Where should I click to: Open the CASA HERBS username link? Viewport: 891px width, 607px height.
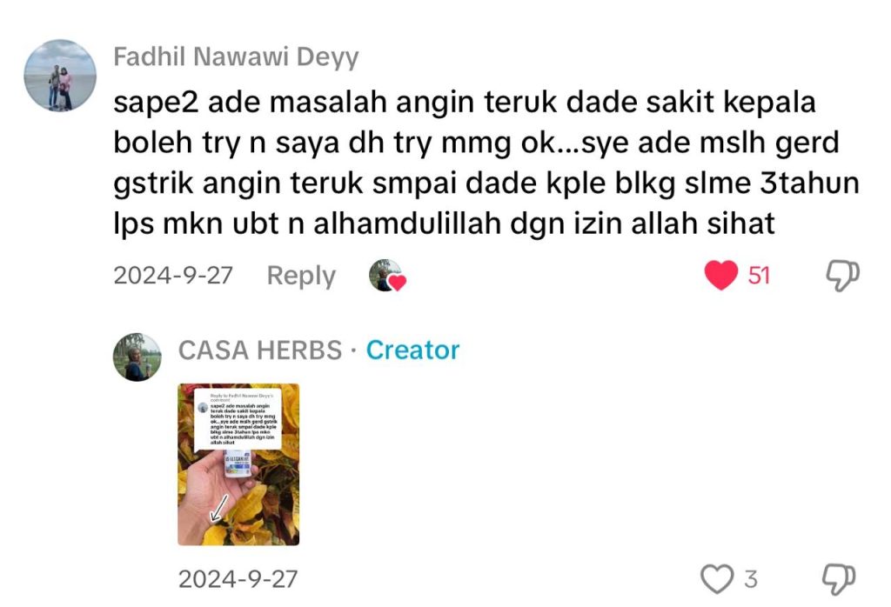click(x=259, y=350)
